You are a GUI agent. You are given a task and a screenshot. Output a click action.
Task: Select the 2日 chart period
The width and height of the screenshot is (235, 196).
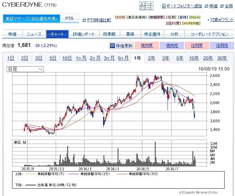(25, 58)
